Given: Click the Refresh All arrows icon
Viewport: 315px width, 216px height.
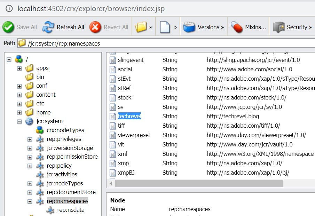Looking at the screenshot, I should coord(49,27).
